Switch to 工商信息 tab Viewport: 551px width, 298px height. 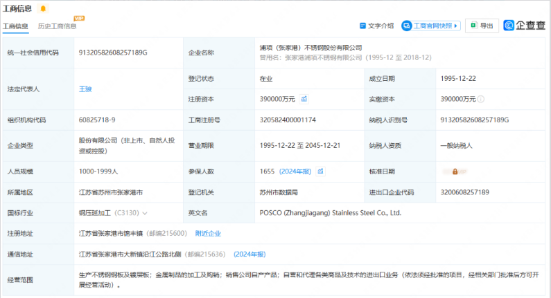point(15,26)
